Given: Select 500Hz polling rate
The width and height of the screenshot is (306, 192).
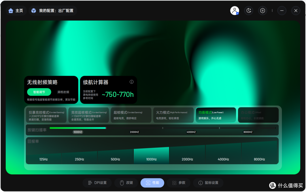Looking at the screenshot, I should click(x=115, y=157).
